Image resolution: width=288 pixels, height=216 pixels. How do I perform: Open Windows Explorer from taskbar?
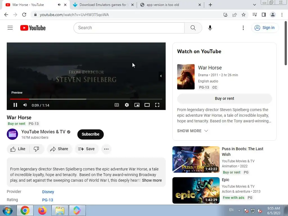pos(60,210)
